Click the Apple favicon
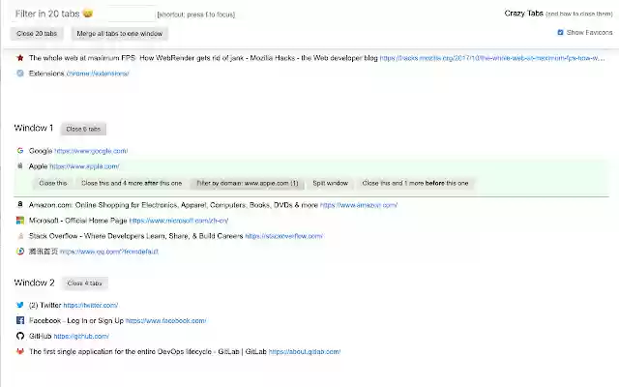The image size is (619, 387). click(19, 165)
